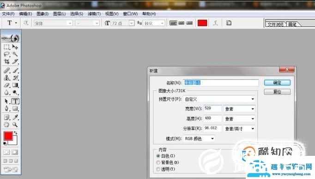Open the 图象(I) menu
The height and width of the screenshot is (179, 315).
click(42, 14)
